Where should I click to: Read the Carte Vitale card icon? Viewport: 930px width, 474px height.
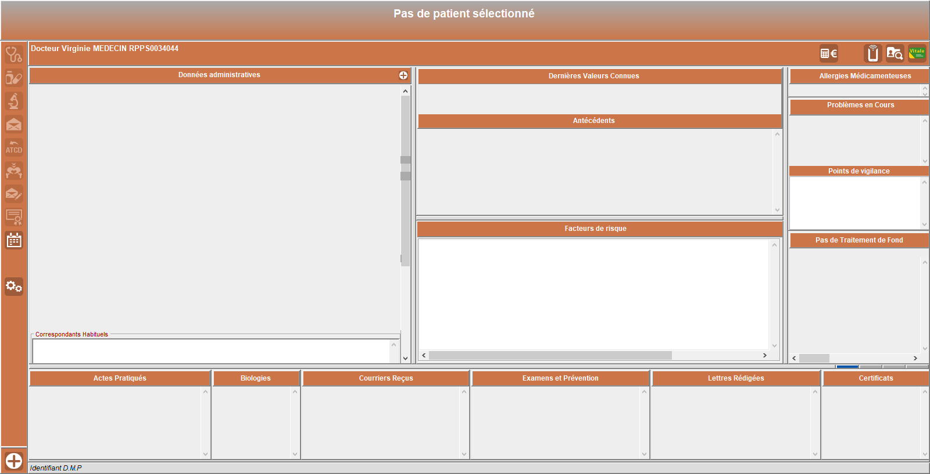pos(917,53)
